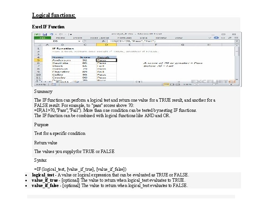Viewport: 272px width, 204px height.
Task: Switch to the Page Layout ribbon tab
Action: point(100,38)
